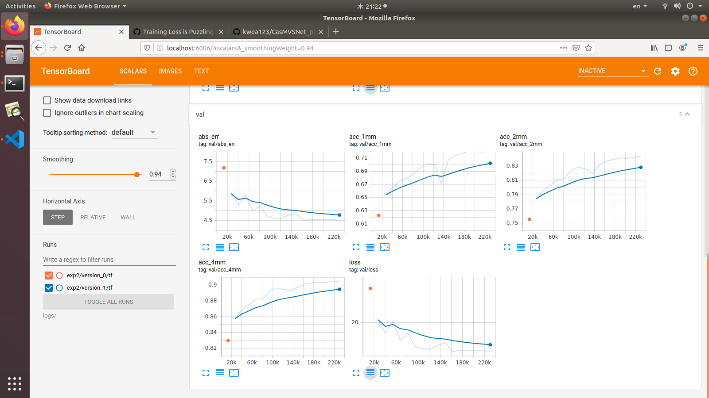Click TOGGLE ALL RUNS button
The height and width of the screenshot is (398, 709).
[x=109, y=302]
